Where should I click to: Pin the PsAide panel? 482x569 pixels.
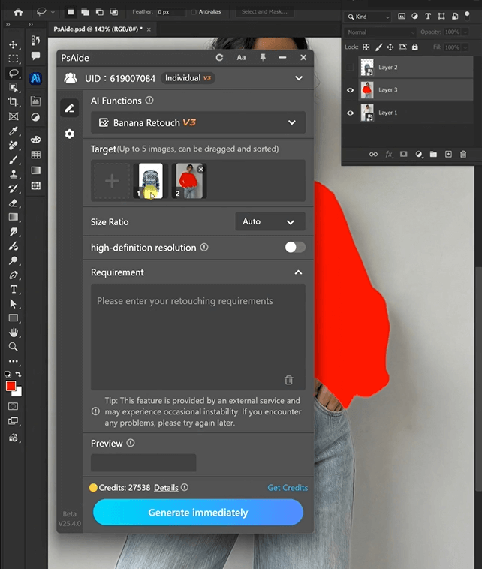(263, 57)
